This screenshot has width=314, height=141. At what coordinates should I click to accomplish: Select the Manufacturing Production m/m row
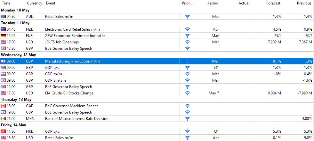pos(72,61)
